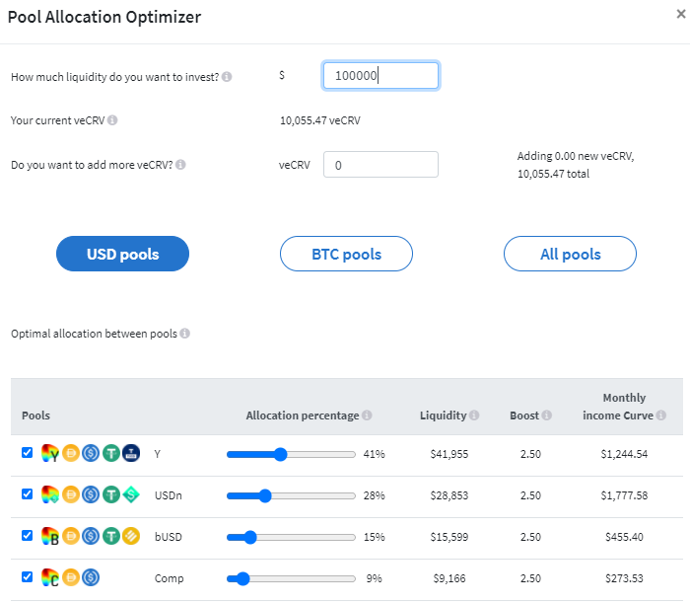Select the BTC pools button
690x604 pixels.
[x=346, y=254]
